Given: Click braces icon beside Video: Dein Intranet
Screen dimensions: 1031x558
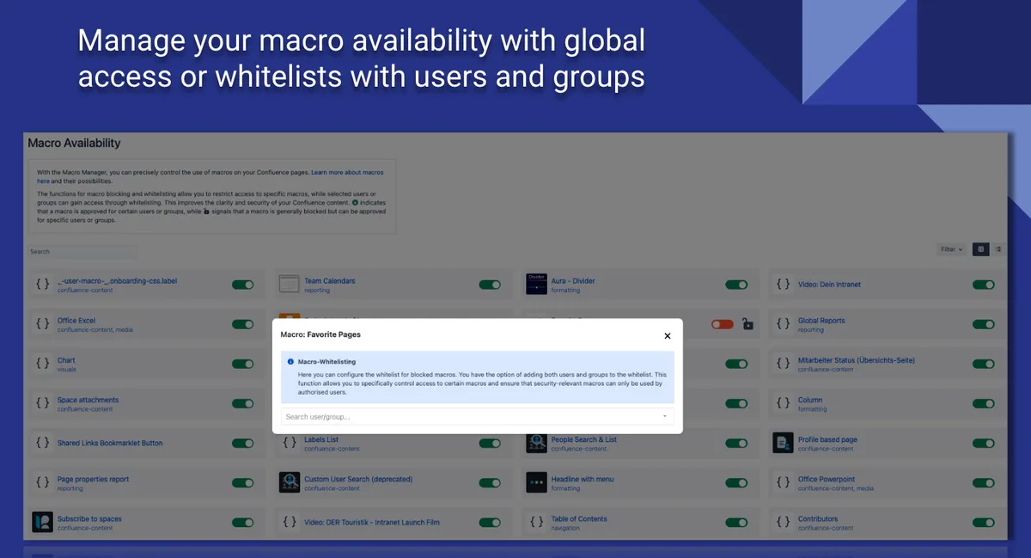Looking at the screenshot, I should pyautogui.click(x=784, y=284).
